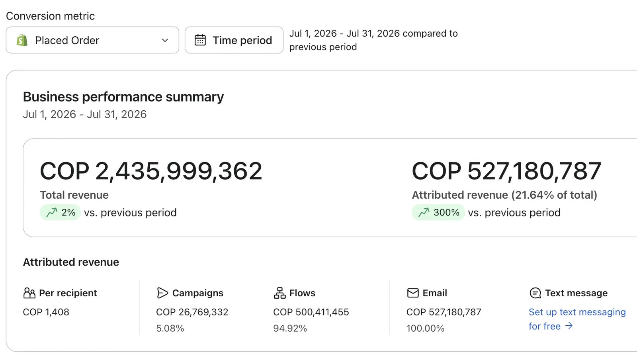Click 'Attributed revenue (21.64% of total)' label
This screenshot has height=358, width=637.
pyautogui.click(x=504, y=195)
